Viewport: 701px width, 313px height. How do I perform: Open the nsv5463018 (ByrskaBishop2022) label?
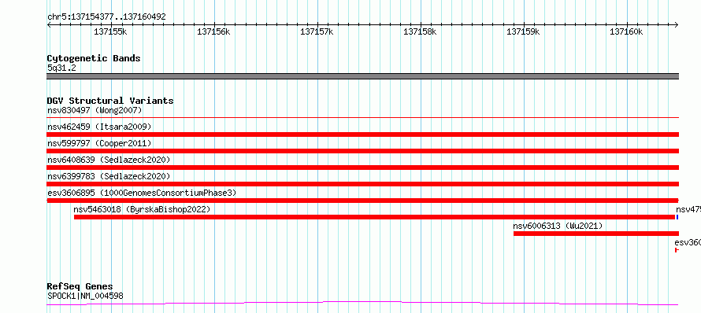142,209
